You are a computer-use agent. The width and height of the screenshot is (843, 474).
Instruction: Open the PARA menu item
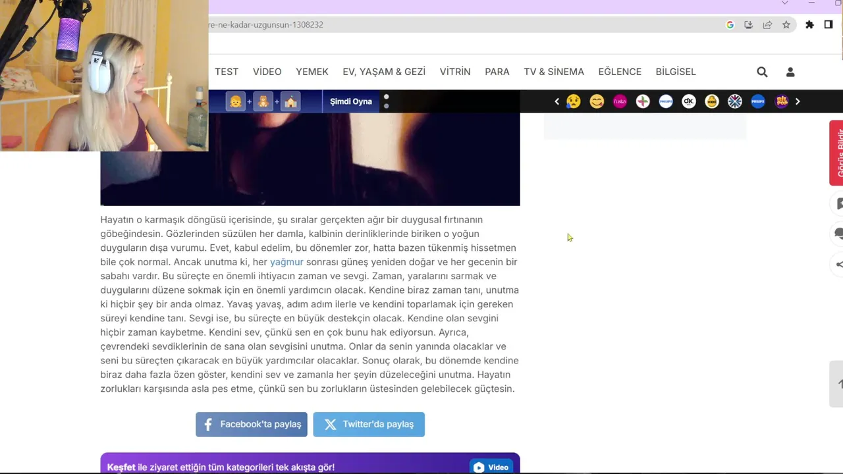(x=497, y=72)
